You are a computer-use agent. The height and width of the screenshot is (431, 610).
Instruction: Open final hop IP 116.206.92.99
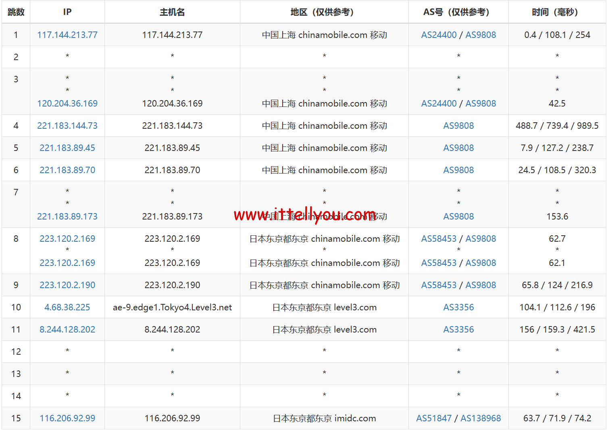(x=67, y=418)
